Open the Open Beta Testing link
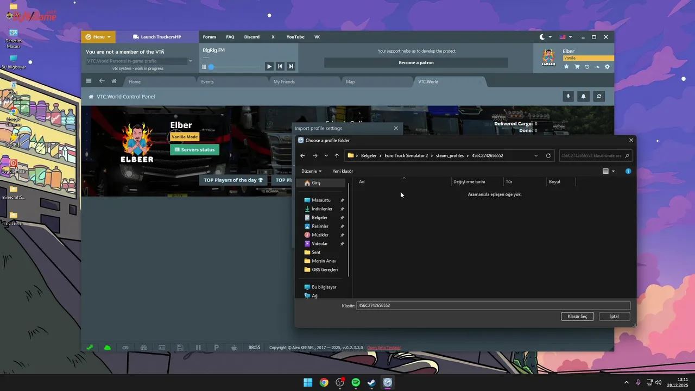Viewport: 695px width, 391px height. point(384,348)
